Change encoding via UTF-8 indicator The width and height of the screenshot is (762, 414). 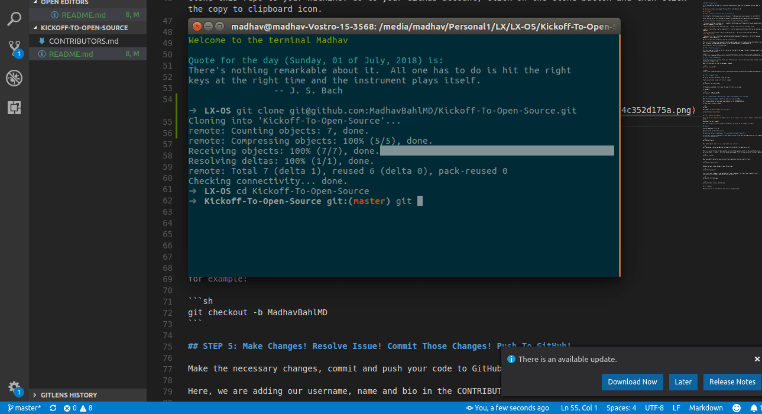(x=654, y=408)
